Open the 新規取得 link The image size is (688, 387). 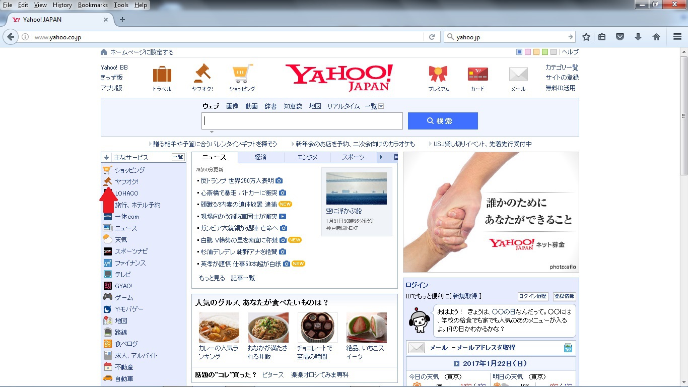click(466, 296)
